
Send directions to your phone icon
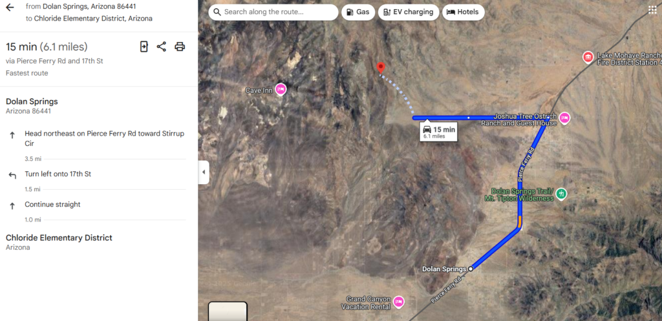tap(144, 47)
